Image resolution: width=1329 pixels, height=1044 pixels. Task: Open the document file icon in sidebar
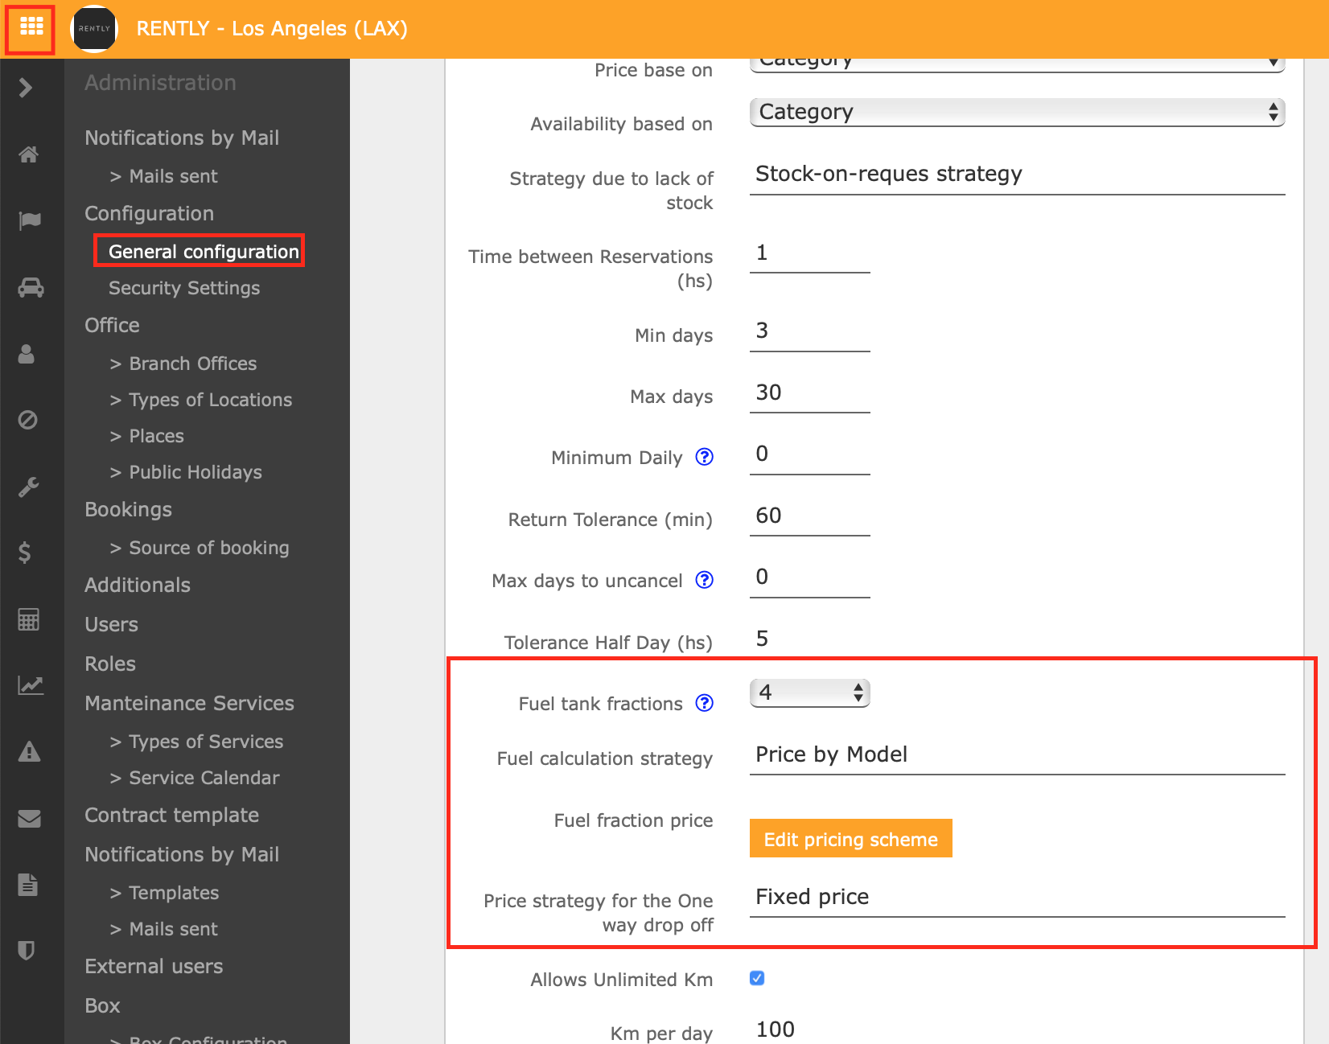[27, 885]
